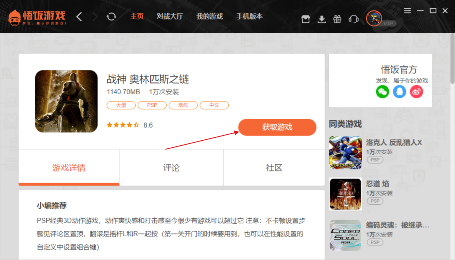Click the 战神 game cover image
Screen dimensions: 455x260
click(66, 101)
